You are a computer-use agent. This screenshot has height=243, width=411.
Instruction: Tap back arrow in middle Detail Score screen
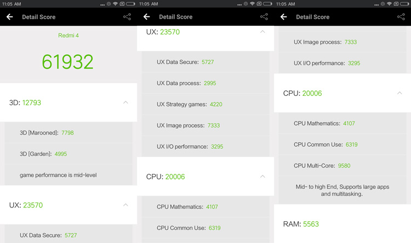(147, 17)
